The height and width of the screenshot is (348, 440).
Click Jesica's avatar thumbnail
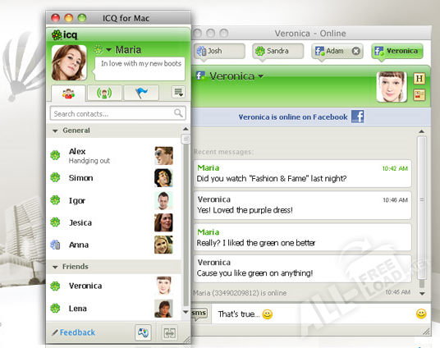click(x=163, y=222)
